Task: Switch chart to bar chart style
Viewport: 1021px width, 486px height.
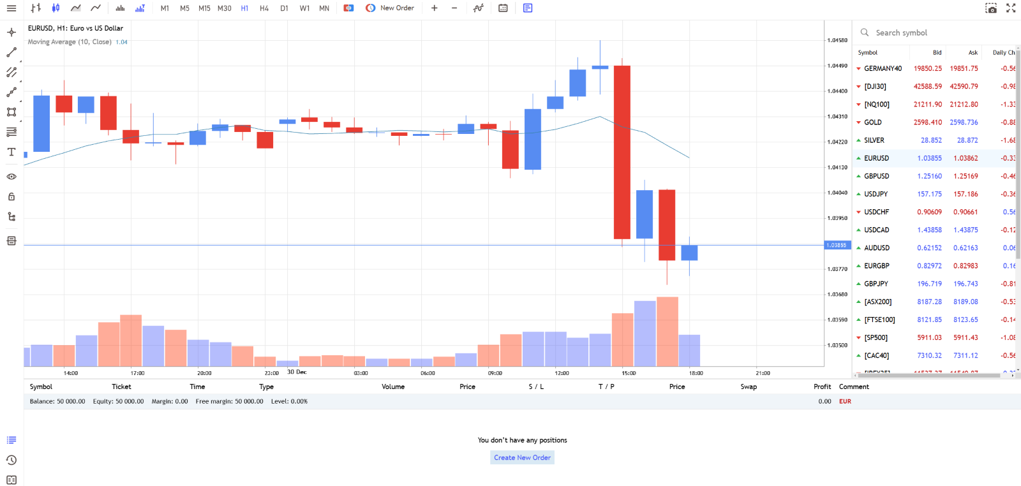Action: pos(36,8)
